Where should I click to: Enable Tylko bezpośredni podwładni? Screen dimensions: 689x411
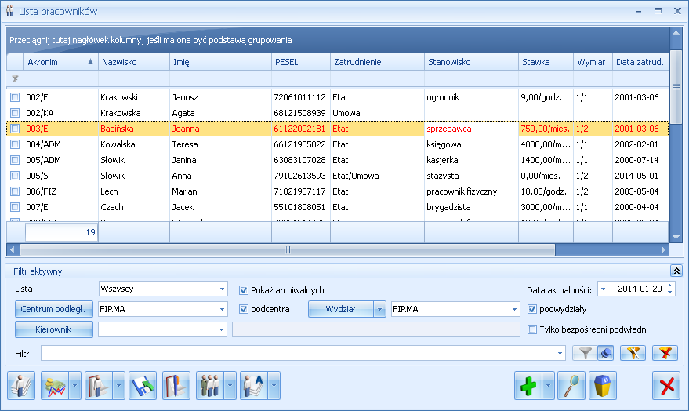point(532,329)
